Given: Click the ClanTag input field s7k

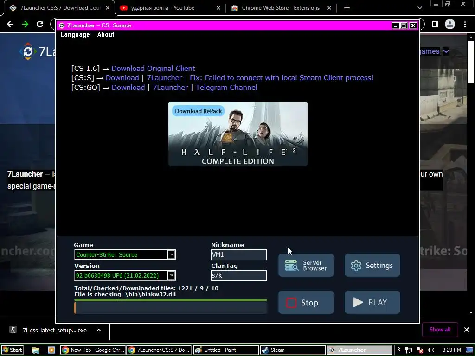Looking at the screenshot, I should (x=239, y=275).
